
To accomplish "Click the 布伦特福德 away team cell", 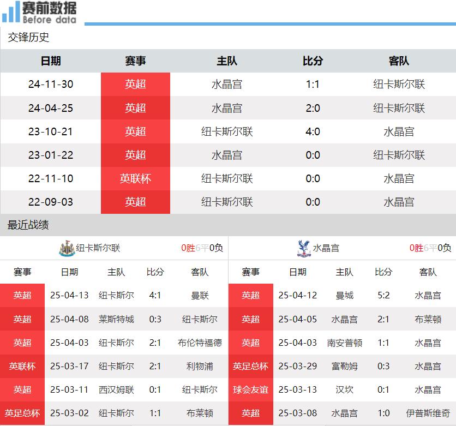I will [200, 343].
